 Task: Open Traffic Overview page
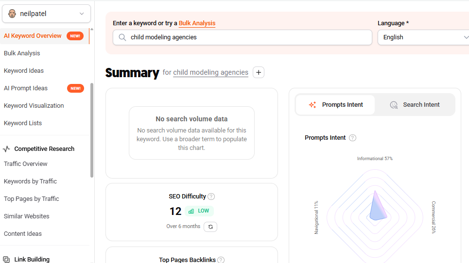click(x=25, y=164)
